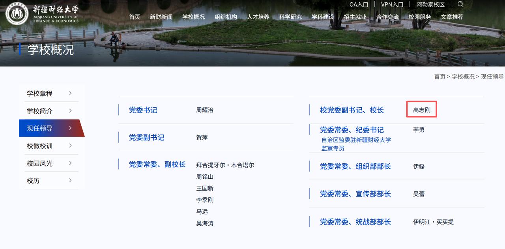Click the name 拜合提牙尔・木合塔尔
Image resolution: width=505 pixels, height=249 pixels.
(225, 165)
